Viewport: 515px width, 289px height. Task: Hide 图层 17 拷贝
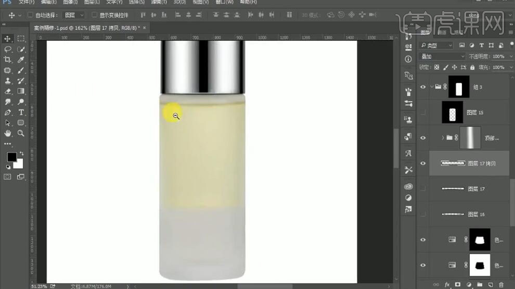point(423,164)
